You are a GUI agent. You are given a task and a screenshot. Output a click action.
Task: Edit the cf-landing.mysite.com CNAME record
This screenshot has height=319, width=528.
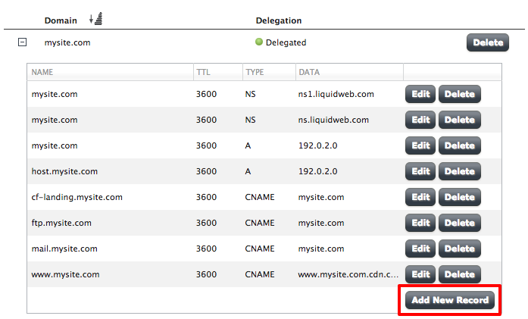pos(420,198)
